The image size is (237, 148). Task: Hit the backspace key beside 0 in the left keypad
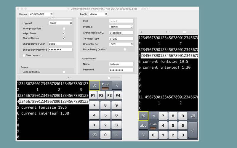point(94,135)
